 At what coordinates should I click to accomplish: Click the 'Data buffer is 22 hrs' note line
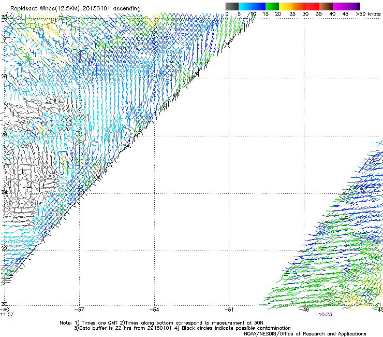182,328
